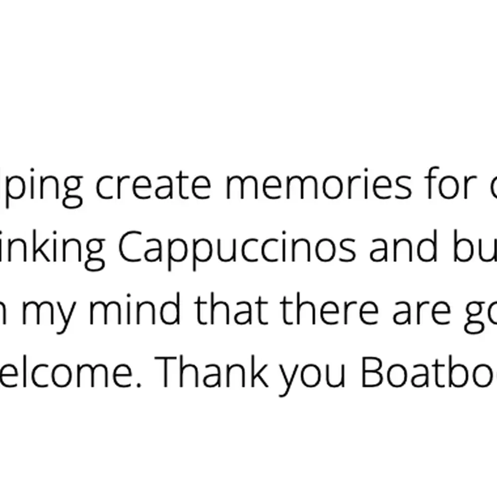Click the word "my" in third line
Viewport: 497px width, 497px height.
tap(48, 313)
